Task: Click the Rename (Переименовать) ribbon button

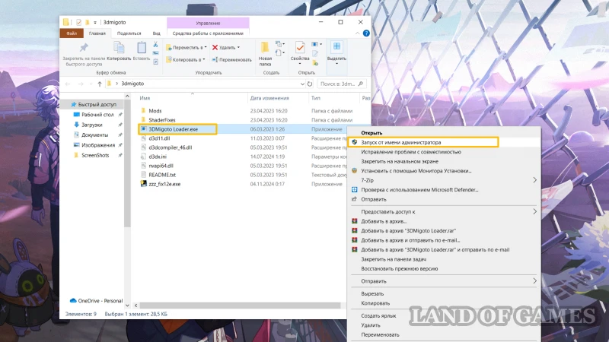Action: pyautogui.click(x=232, y=60)
